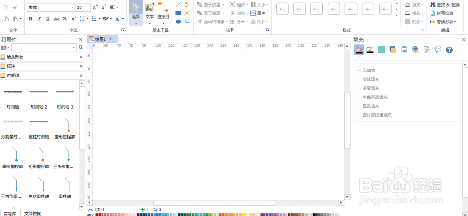The height and width of the screenshot is (216, 468).
Task: Open the fill bucket tab in 填充 panel
Action: tap(359, 50)
